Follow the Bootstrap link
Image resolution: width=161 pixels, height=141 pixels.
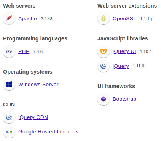click(x=124, y=99)
